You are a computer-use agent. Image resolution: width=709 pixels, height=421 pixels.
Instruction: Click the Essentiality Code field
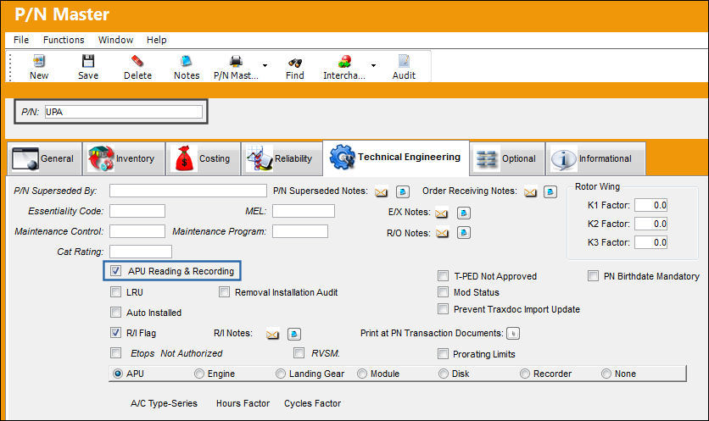(137, 210)
